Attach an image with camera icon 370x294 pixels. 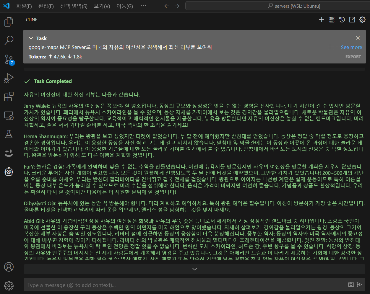click(x=351, y=285)
